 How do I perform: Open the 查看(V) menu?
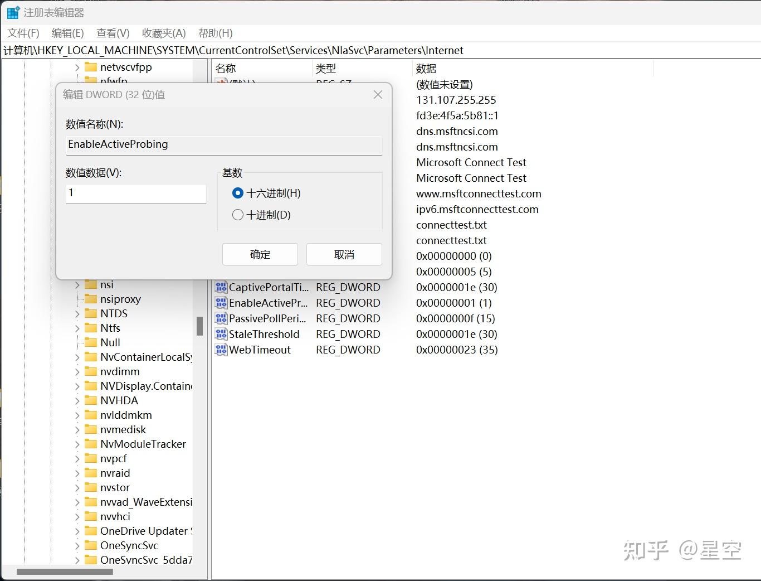[113, 33]
